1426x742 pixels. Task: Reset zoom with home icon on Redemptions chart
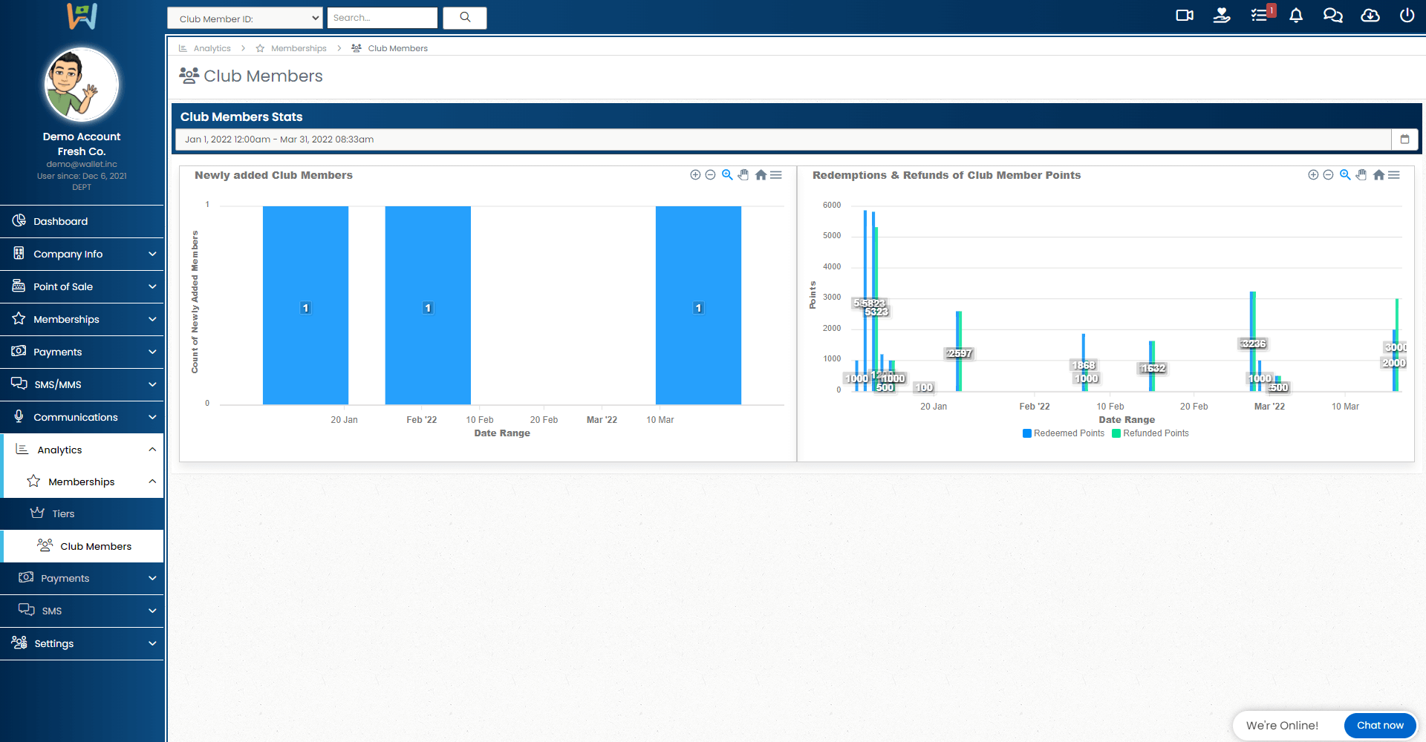(1378, 175)
